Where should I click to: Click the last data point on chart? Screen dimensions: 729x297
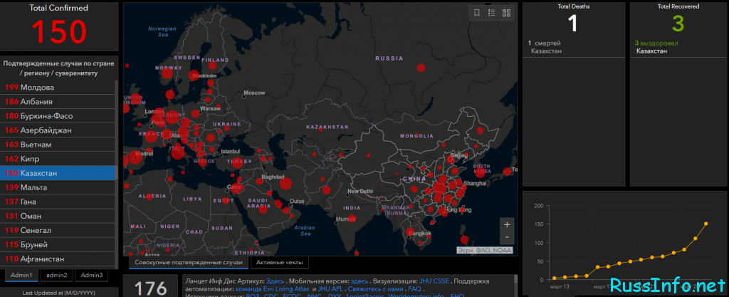pyautogui.click(x=706, y=224)
